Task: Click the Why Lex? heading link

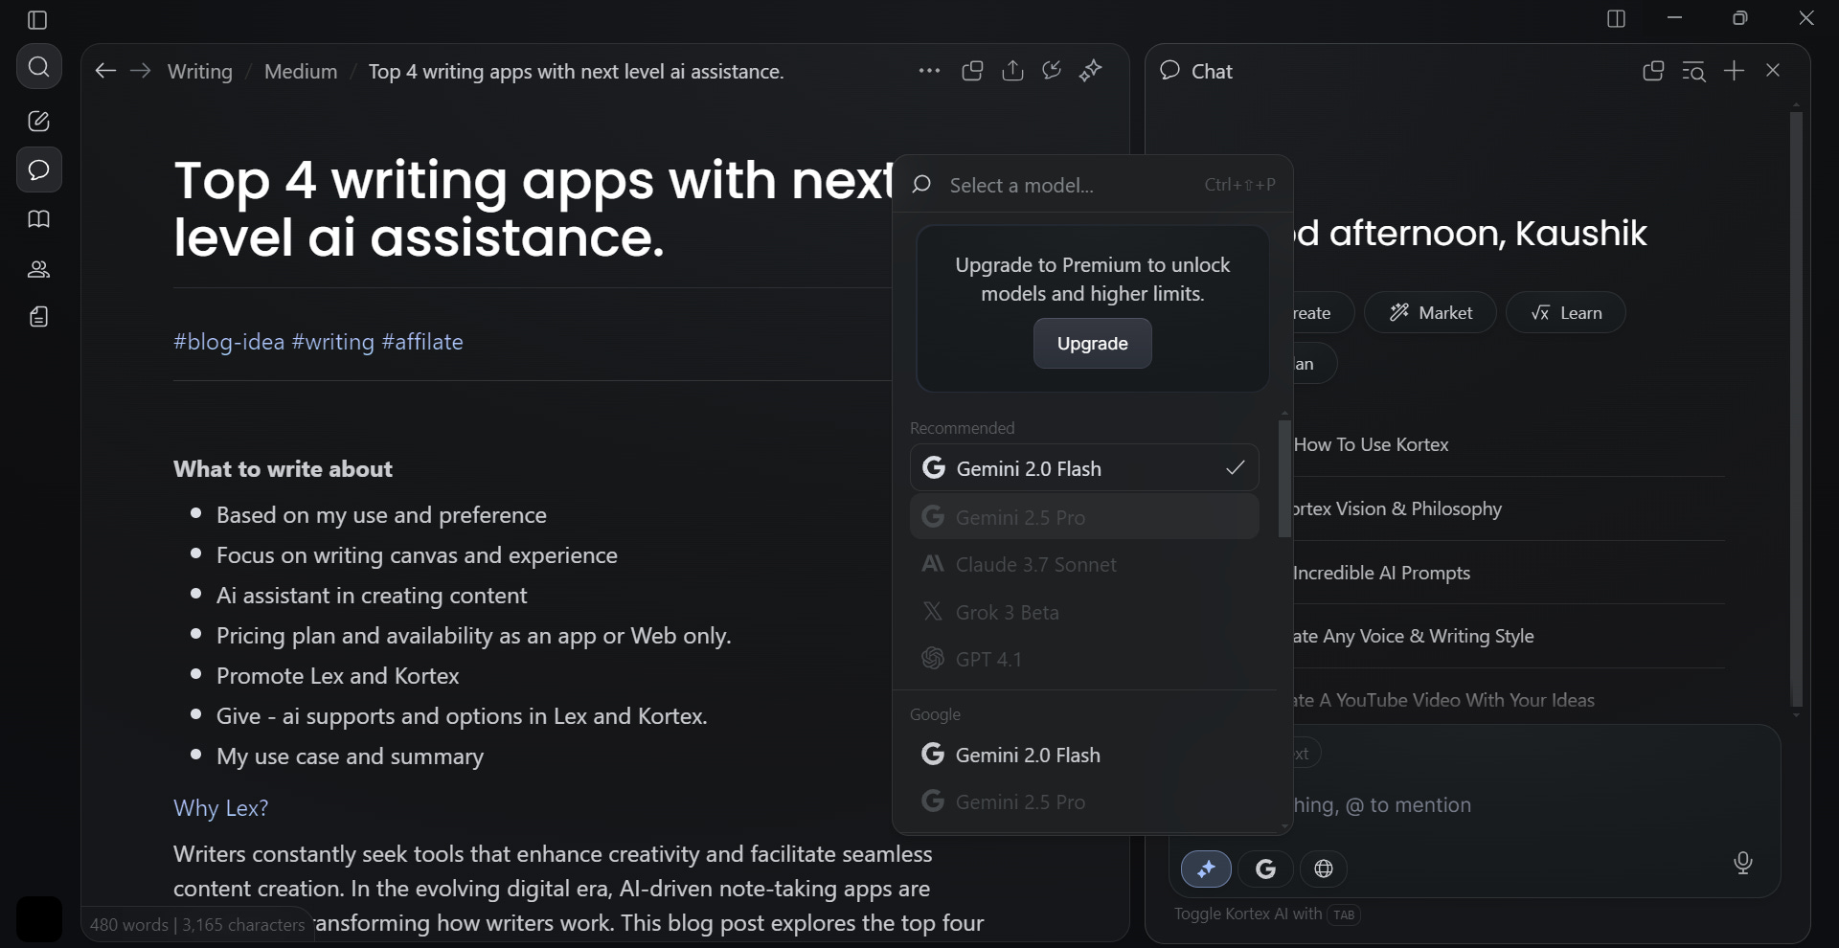Action: [221, 808]
